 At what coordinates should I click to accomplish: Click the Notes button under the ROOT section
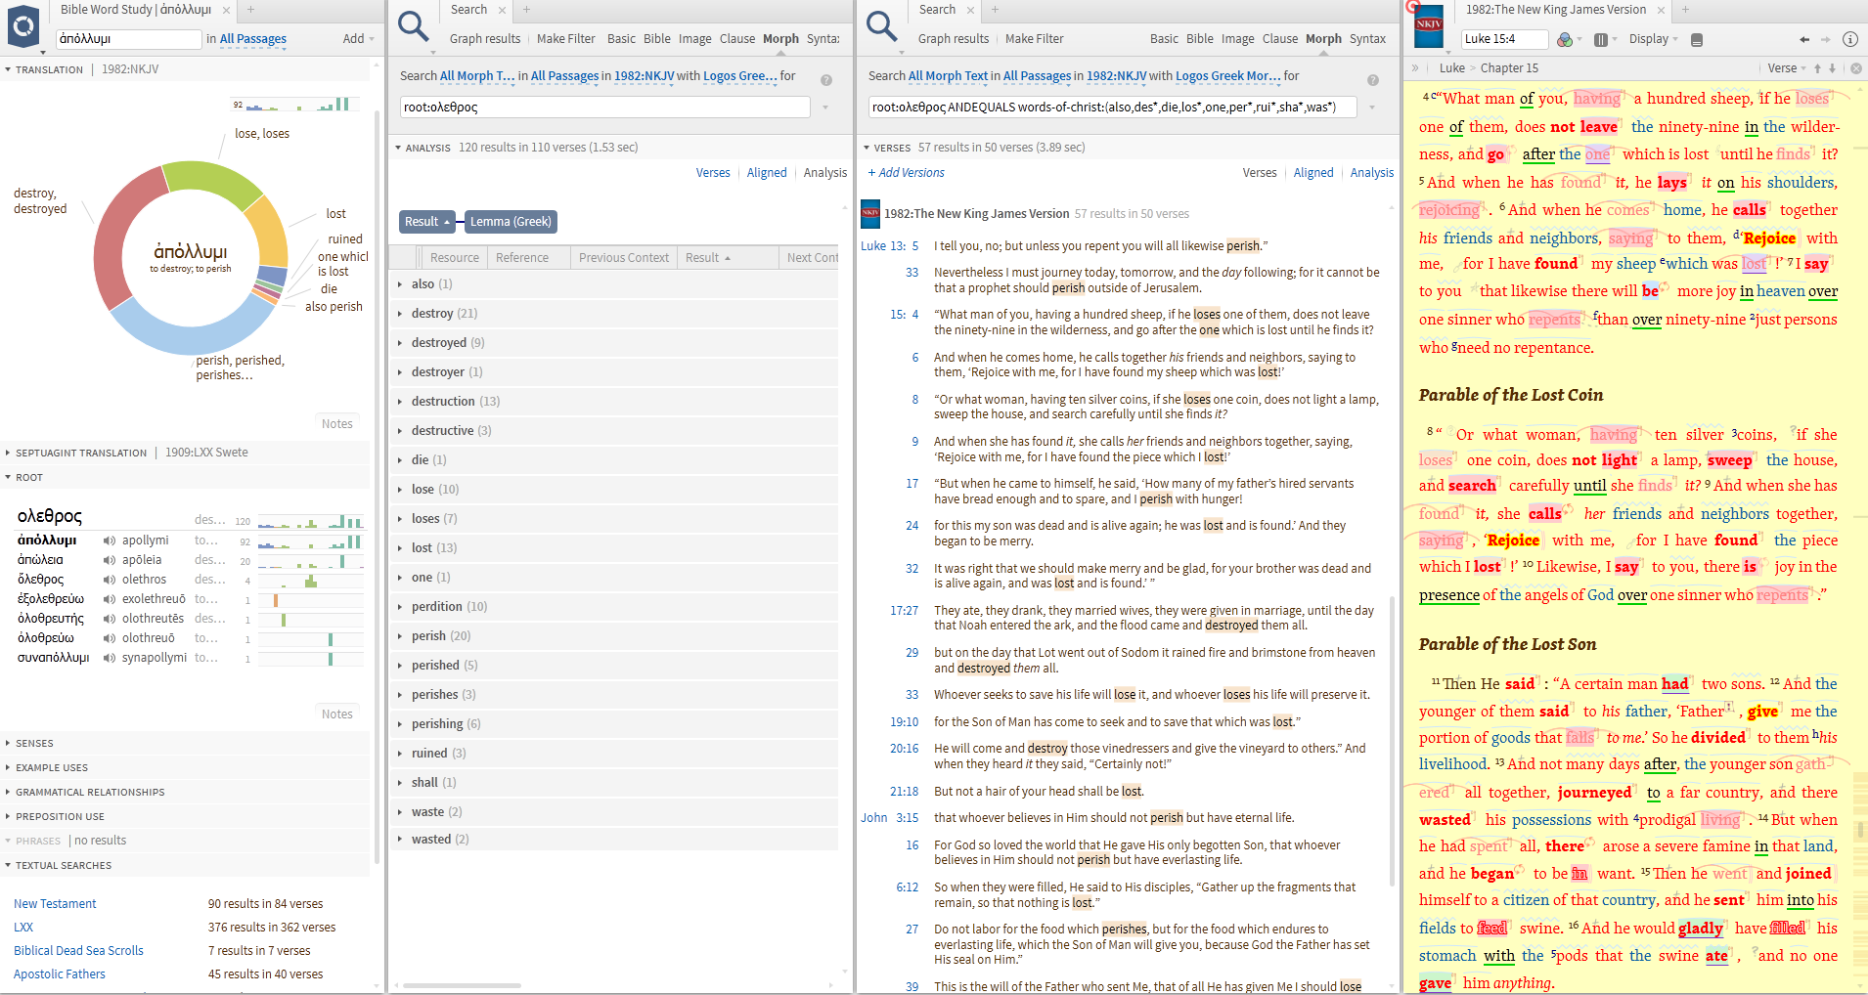pos(337,714)
